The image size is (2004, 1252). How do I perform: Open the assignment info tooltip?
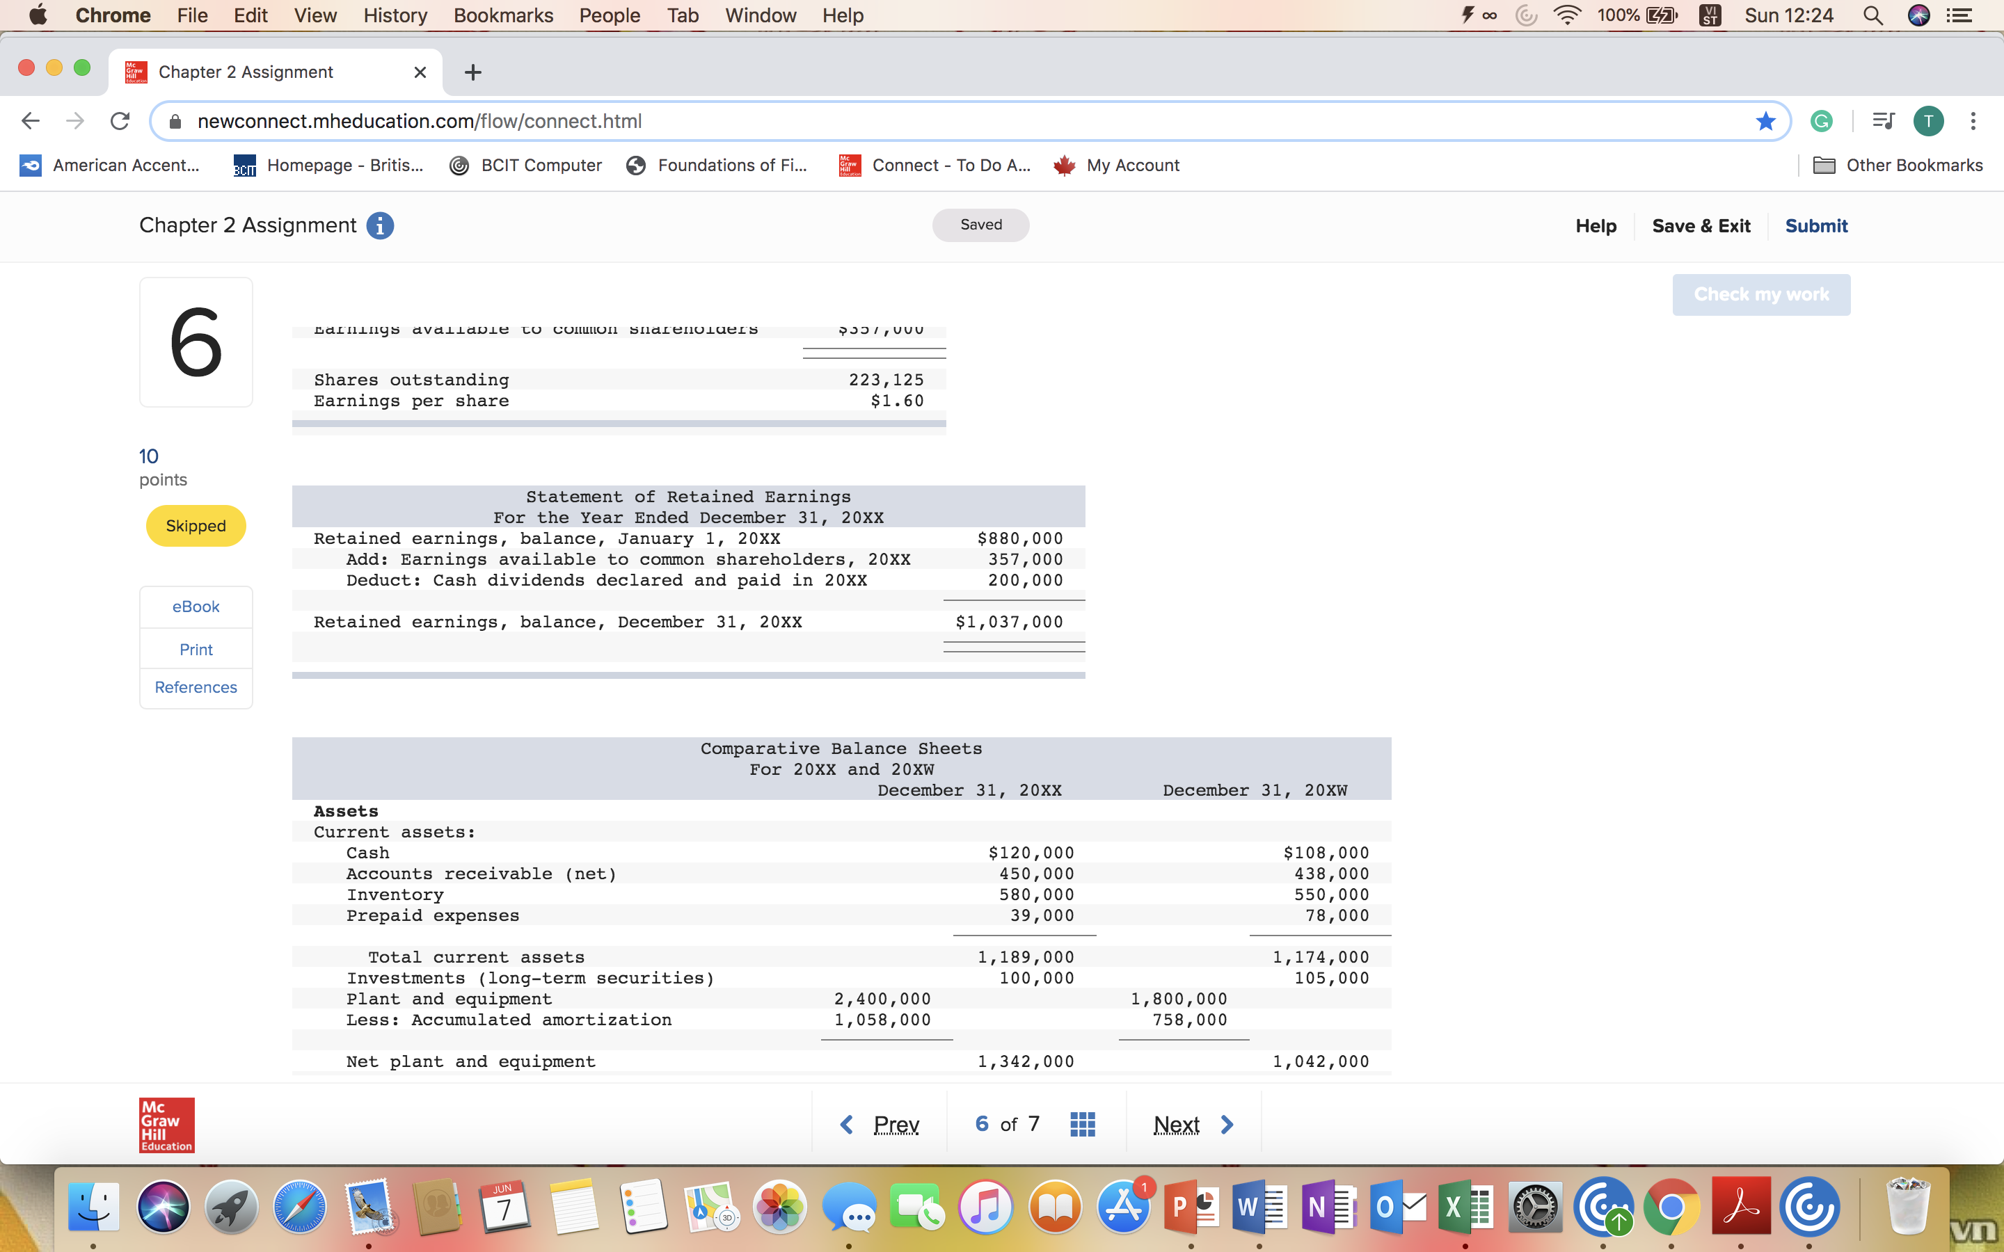[380, 225]
